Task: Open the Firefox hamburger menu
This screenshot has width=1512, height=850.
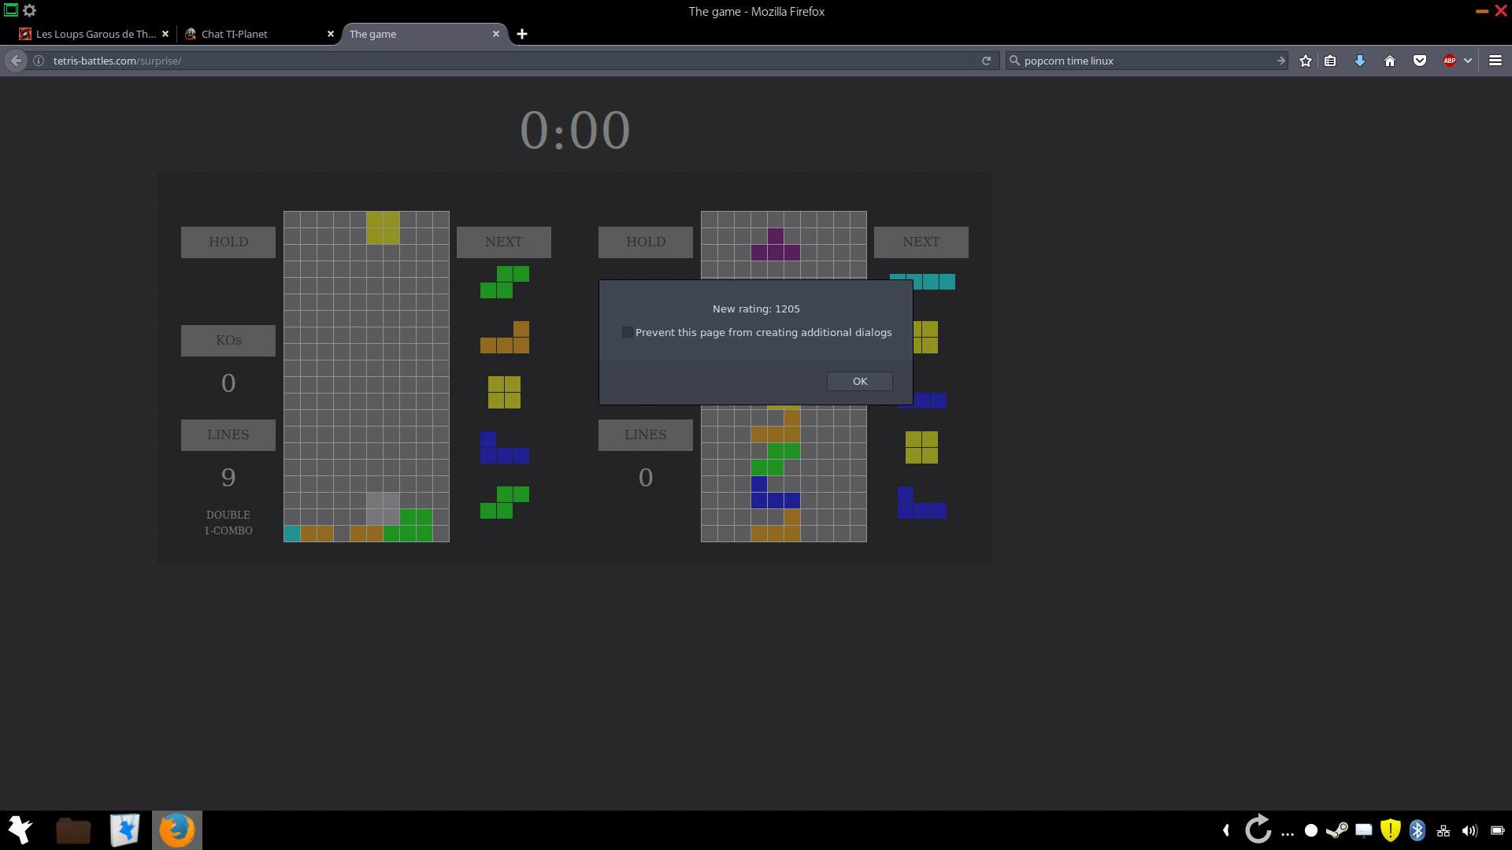Action: (x=1495, y=61)
